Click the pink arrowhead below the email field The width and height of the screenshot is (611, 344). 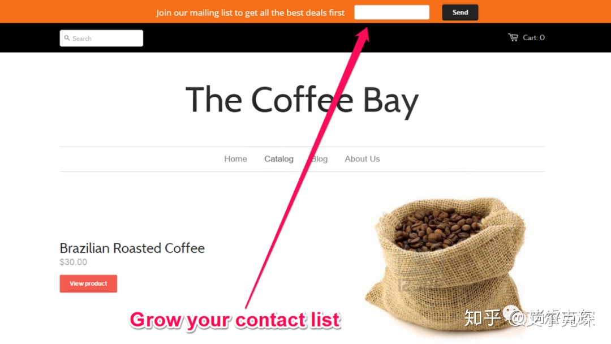pyautogui.click(x=363, y=35)
